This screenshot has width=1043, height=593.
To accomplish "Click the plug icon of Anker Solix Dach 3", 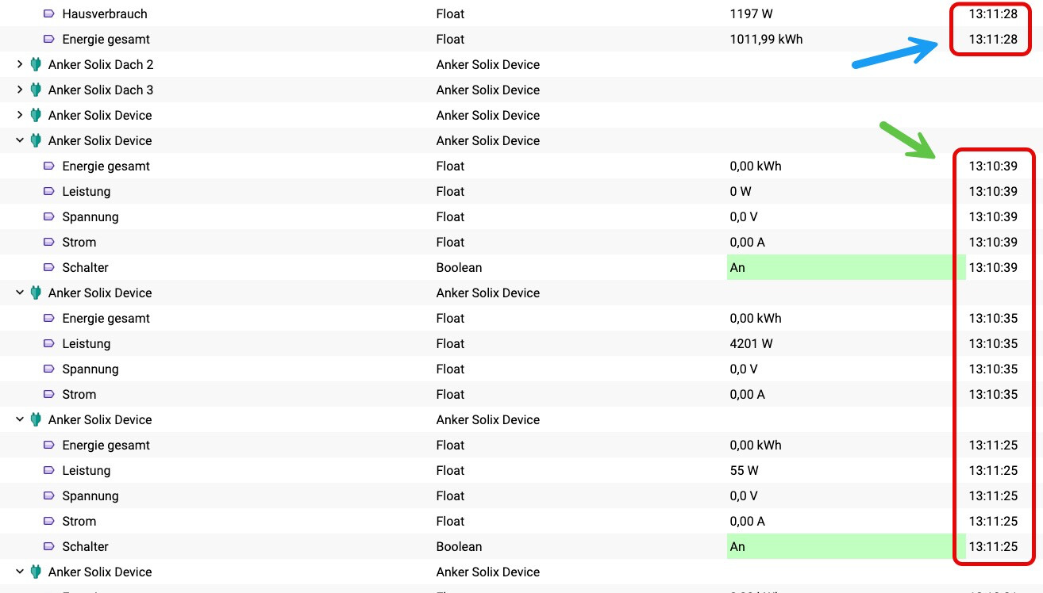I will [35, 90].
